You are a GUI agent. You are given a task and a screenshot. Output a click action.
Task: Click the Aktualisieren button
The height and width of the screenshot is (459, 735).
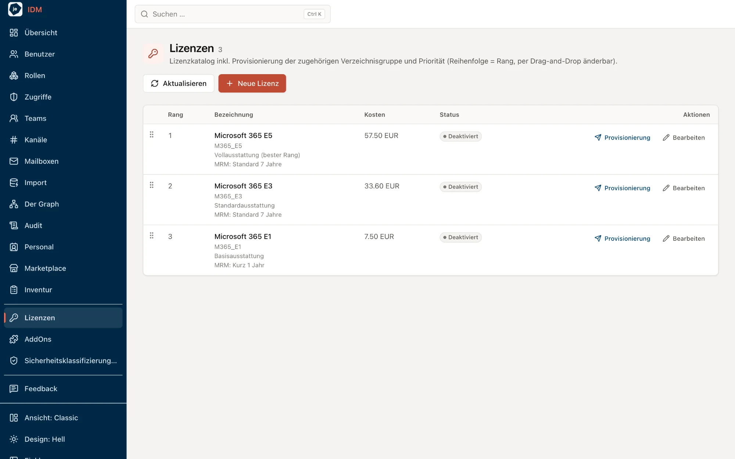point(179,83)
